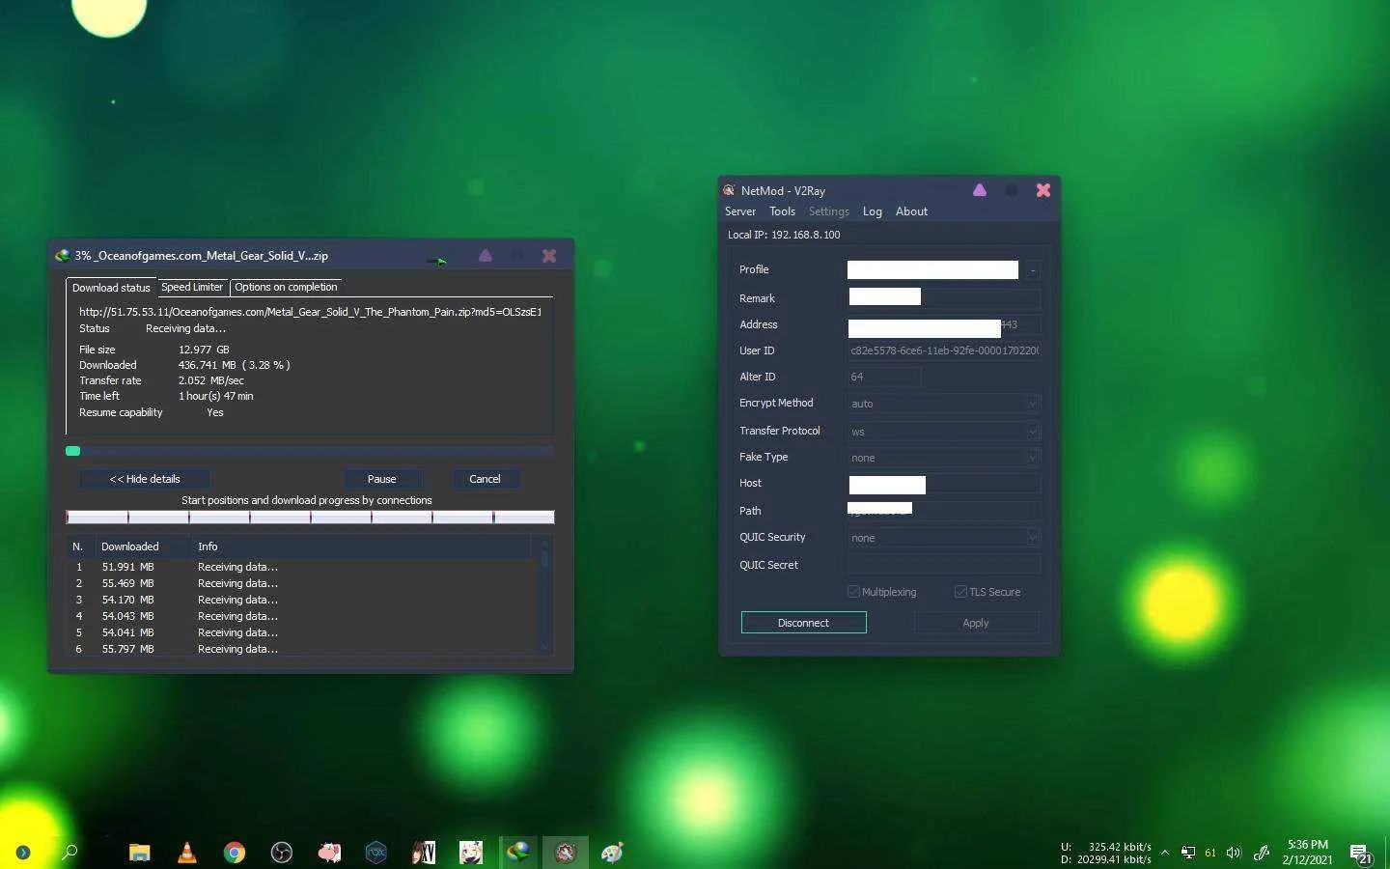Screen dimensions: 1390x869
Task: Launch Nox emulator from the taskbar
Action: tap(376, 852)
